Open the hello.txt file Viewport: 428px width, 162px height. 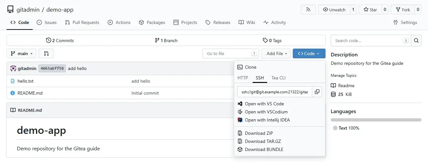26,81
